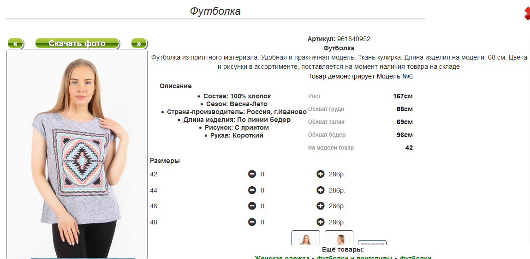This screenshot has width=530, height=259.
Task: Click the Футболка page title
Action: pos(215,11)
